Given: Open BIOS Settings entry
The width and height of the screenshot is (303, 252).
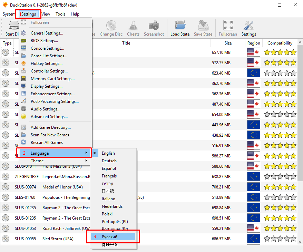Looking at the screenshot, I should [x=44, y=41].
